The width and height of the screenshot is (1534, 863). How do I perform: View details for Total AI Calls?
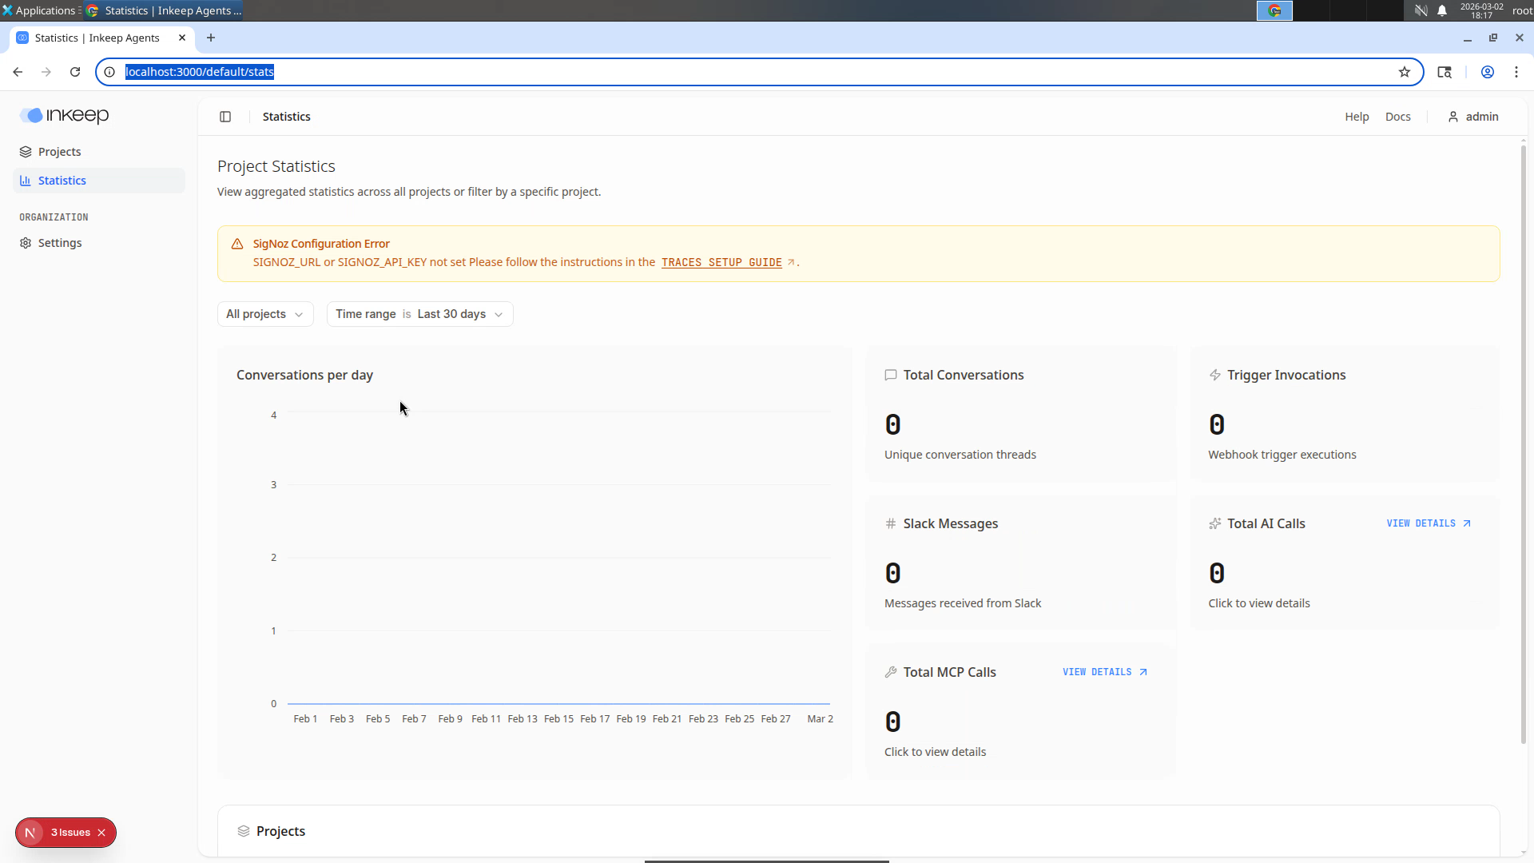point(1429,523)
